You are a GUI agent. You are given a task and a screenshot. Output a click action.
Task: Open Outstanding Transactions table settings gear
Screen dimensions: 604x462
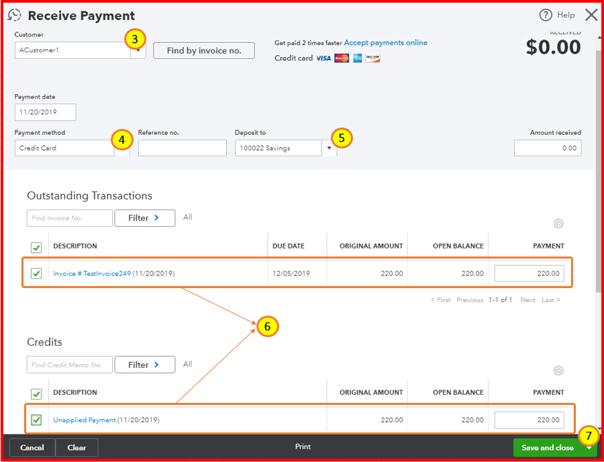pyautogui.click(x=558, y=224)
